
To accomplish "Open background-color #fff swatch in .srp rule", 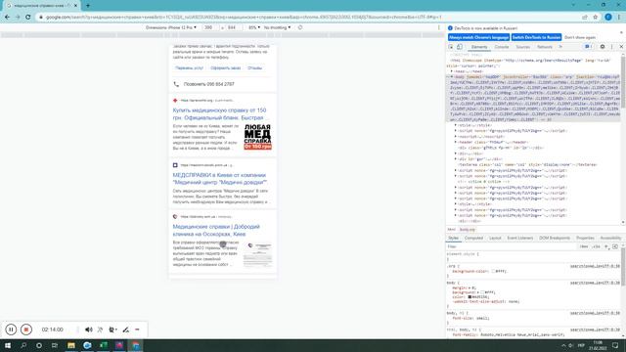I will 493,271.
